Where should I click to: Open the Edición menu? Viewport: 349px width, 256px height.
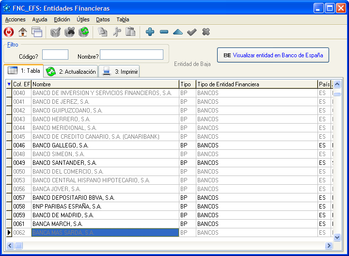click(x=62, y=19)
